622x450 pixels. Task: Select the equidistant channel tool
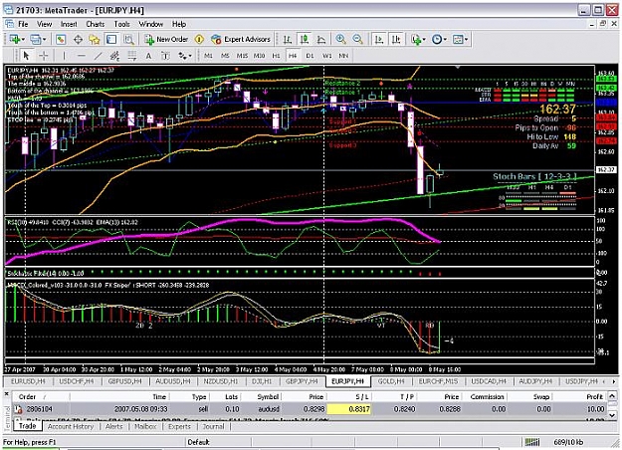[114, 56]
